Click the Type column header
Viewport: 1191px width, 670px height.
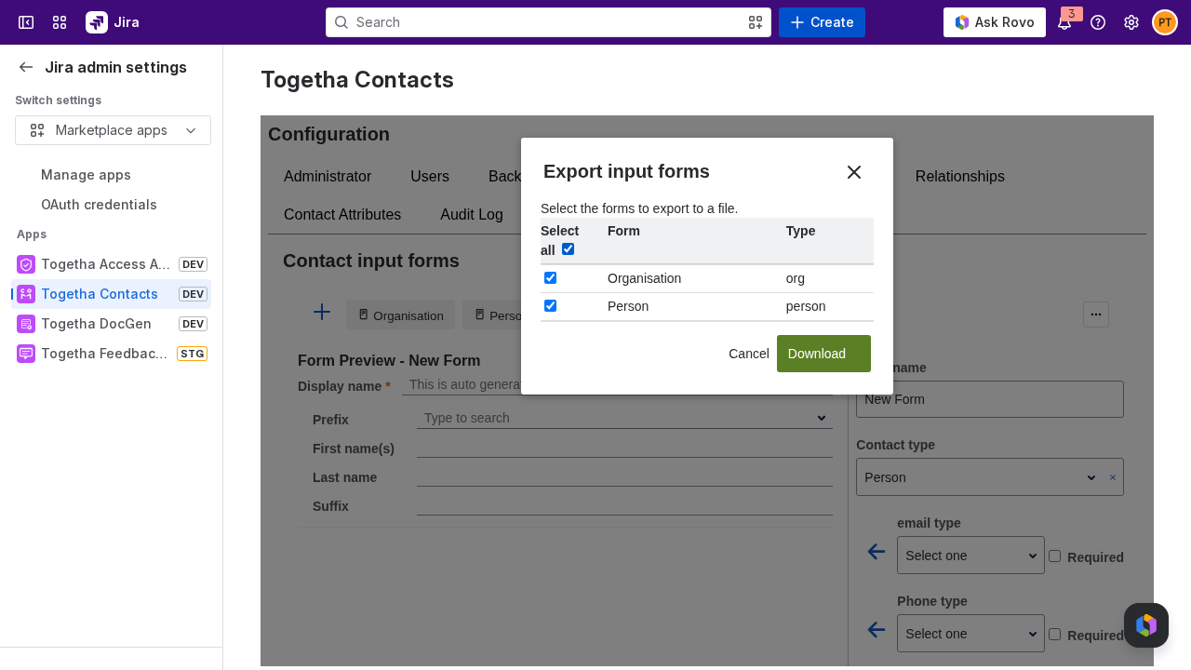800,231
